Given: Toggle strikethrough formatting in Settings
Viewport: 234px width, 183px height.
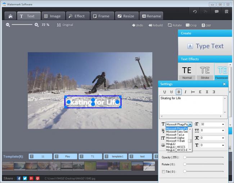Looking at the screenshot, I should click(171, 92).
